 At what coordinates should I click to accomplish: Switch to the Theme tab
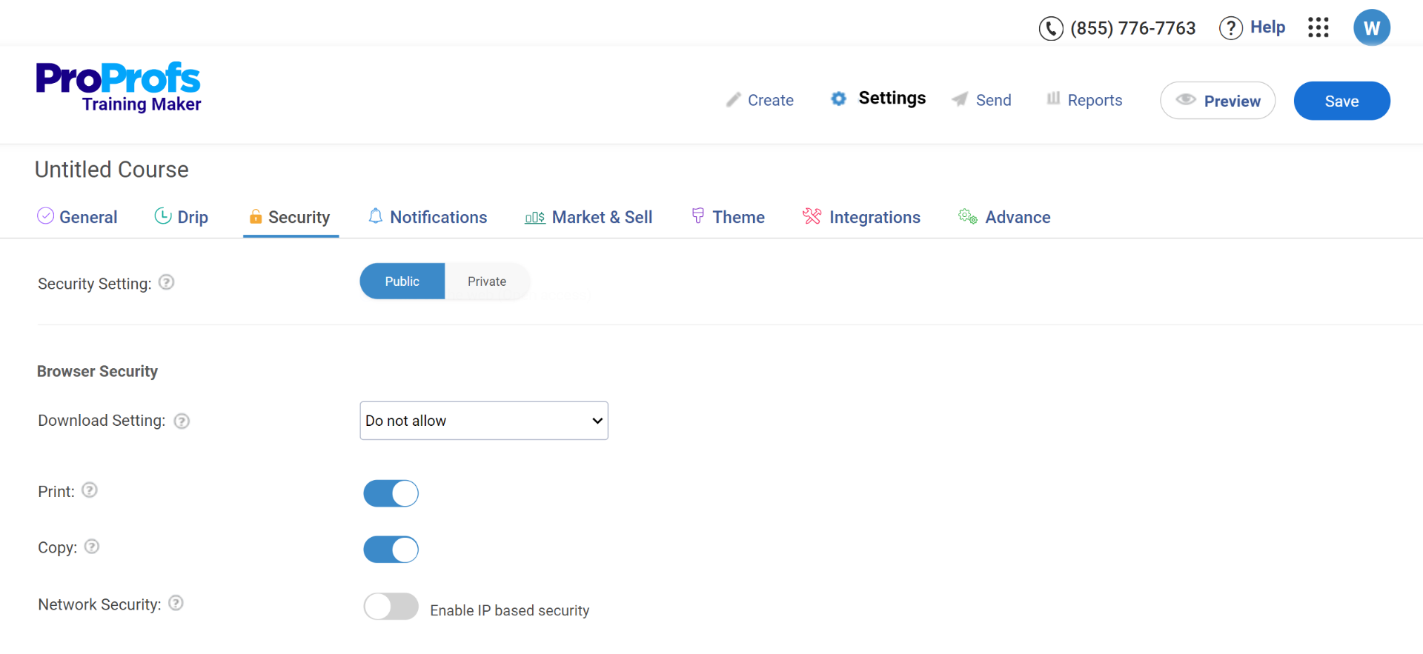[728, 217]
